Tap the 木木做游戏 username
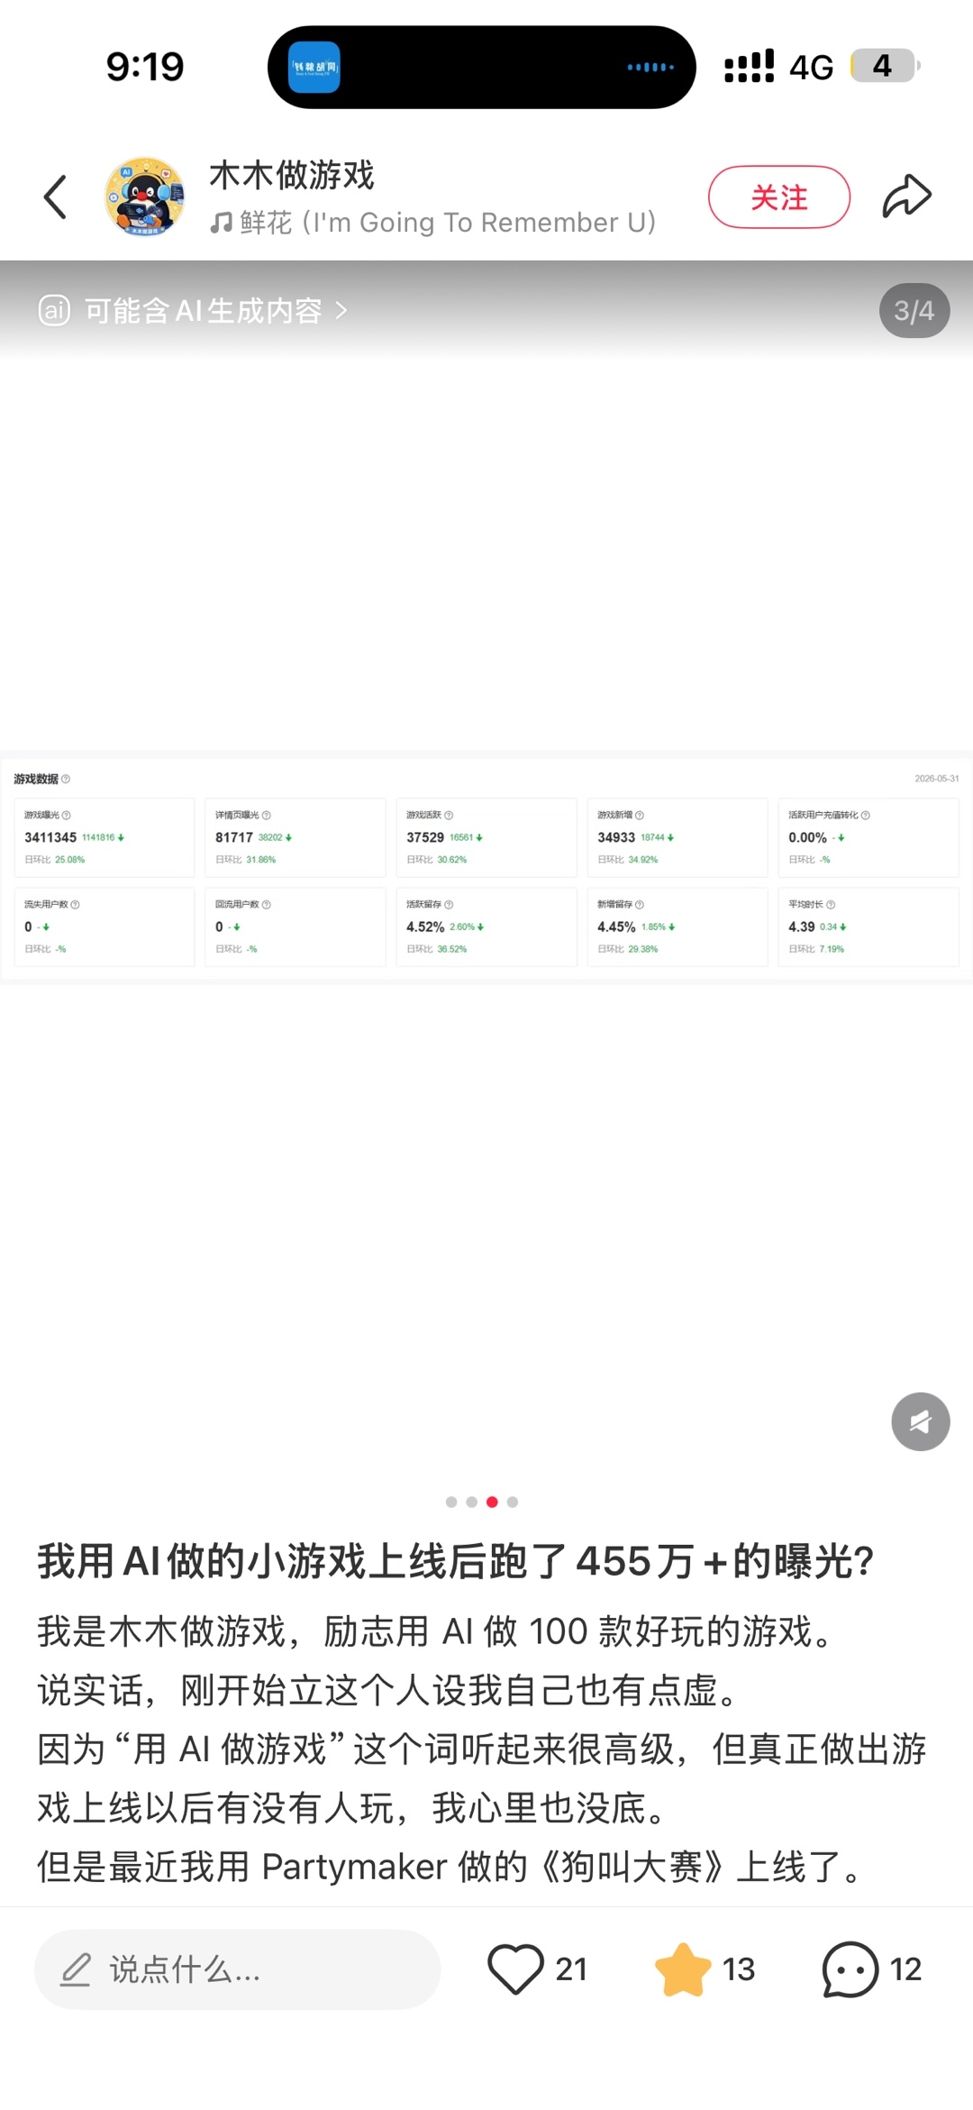Viewport: 973px width, 2110px height. 292,175
